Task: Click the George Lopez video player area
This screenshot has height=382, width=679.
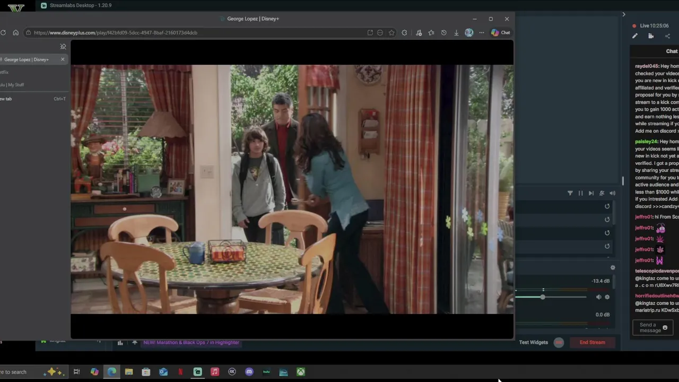Action: 292,189
